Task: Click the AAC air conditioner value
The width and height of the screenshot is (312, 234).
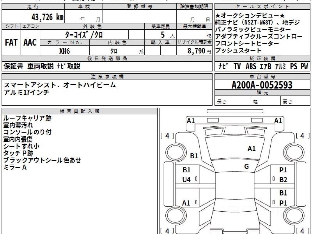Action: click(x=30, y=43)
